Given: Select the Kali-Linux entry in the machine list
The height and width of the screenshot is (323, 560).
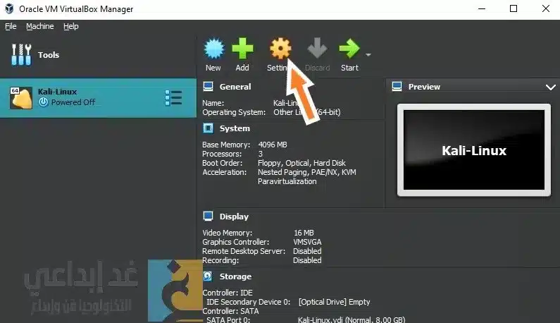Looking at the screenshot, I should 98,97.
